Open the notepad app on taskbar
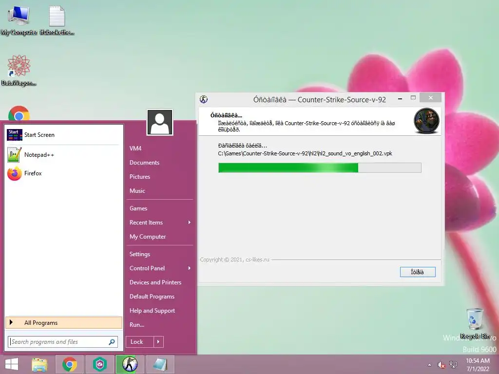The image size is (499, 374). point(160,364)
